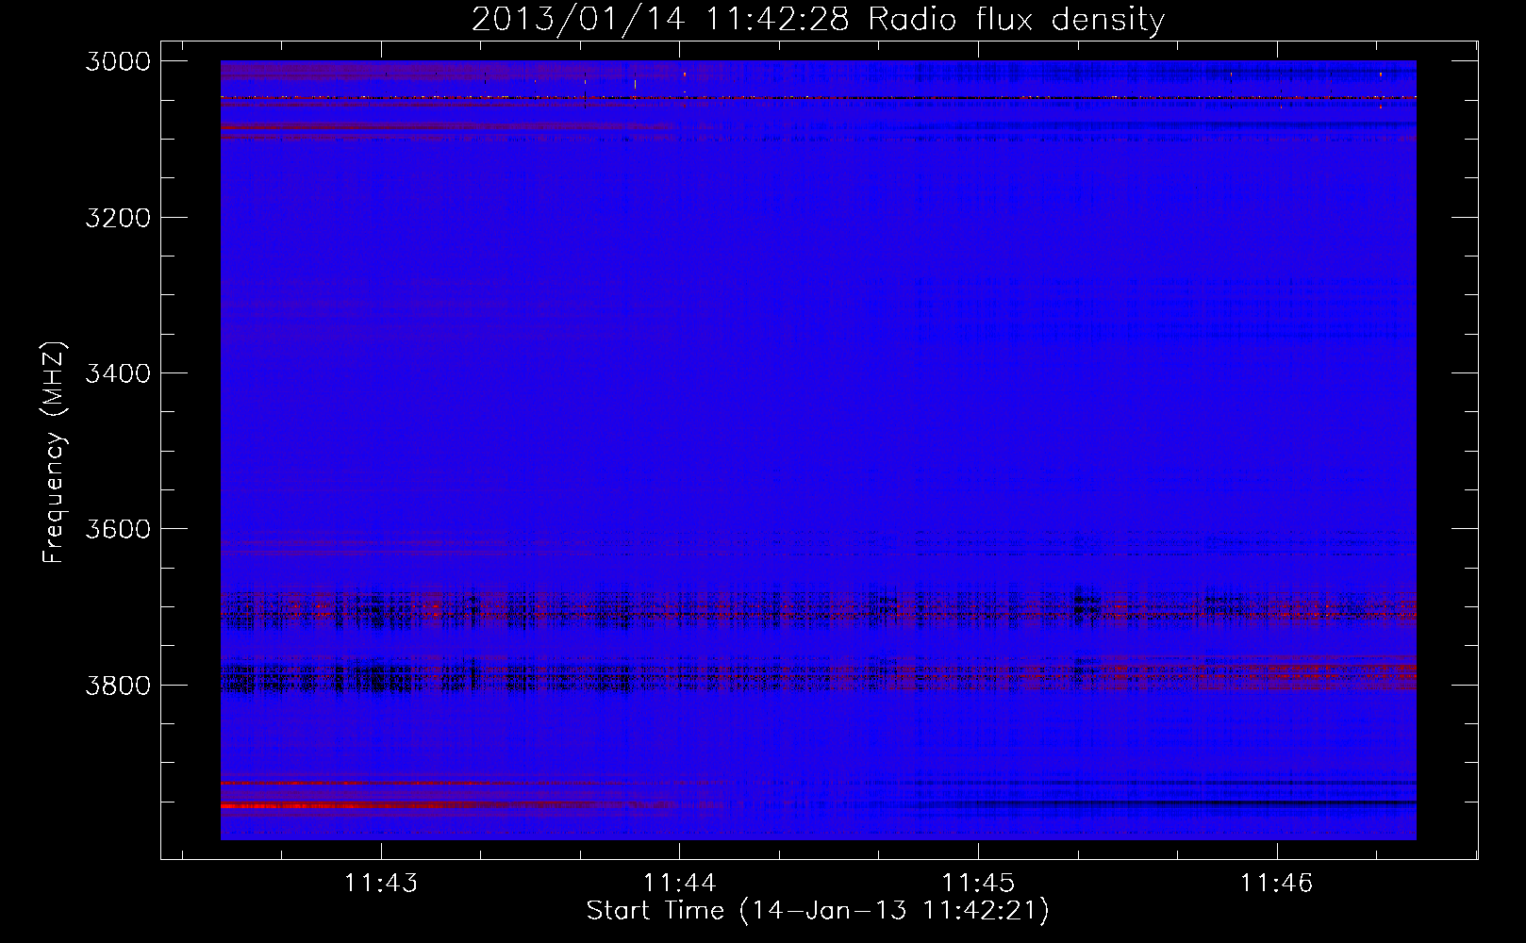Viewport: 1526px width, 943px height.
Task: Click the 3000 frequency axis label
Action: pyautogui.click(x=118, y=61)
